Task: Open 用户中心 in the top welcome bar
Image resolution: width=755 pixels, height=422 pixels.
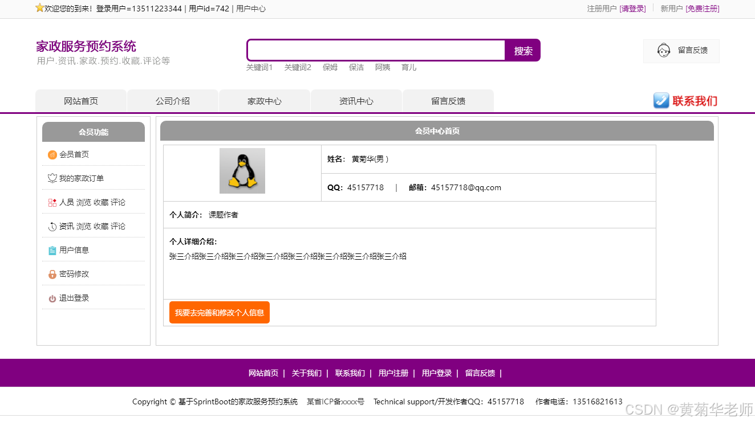Action: [x=251, y=9]
